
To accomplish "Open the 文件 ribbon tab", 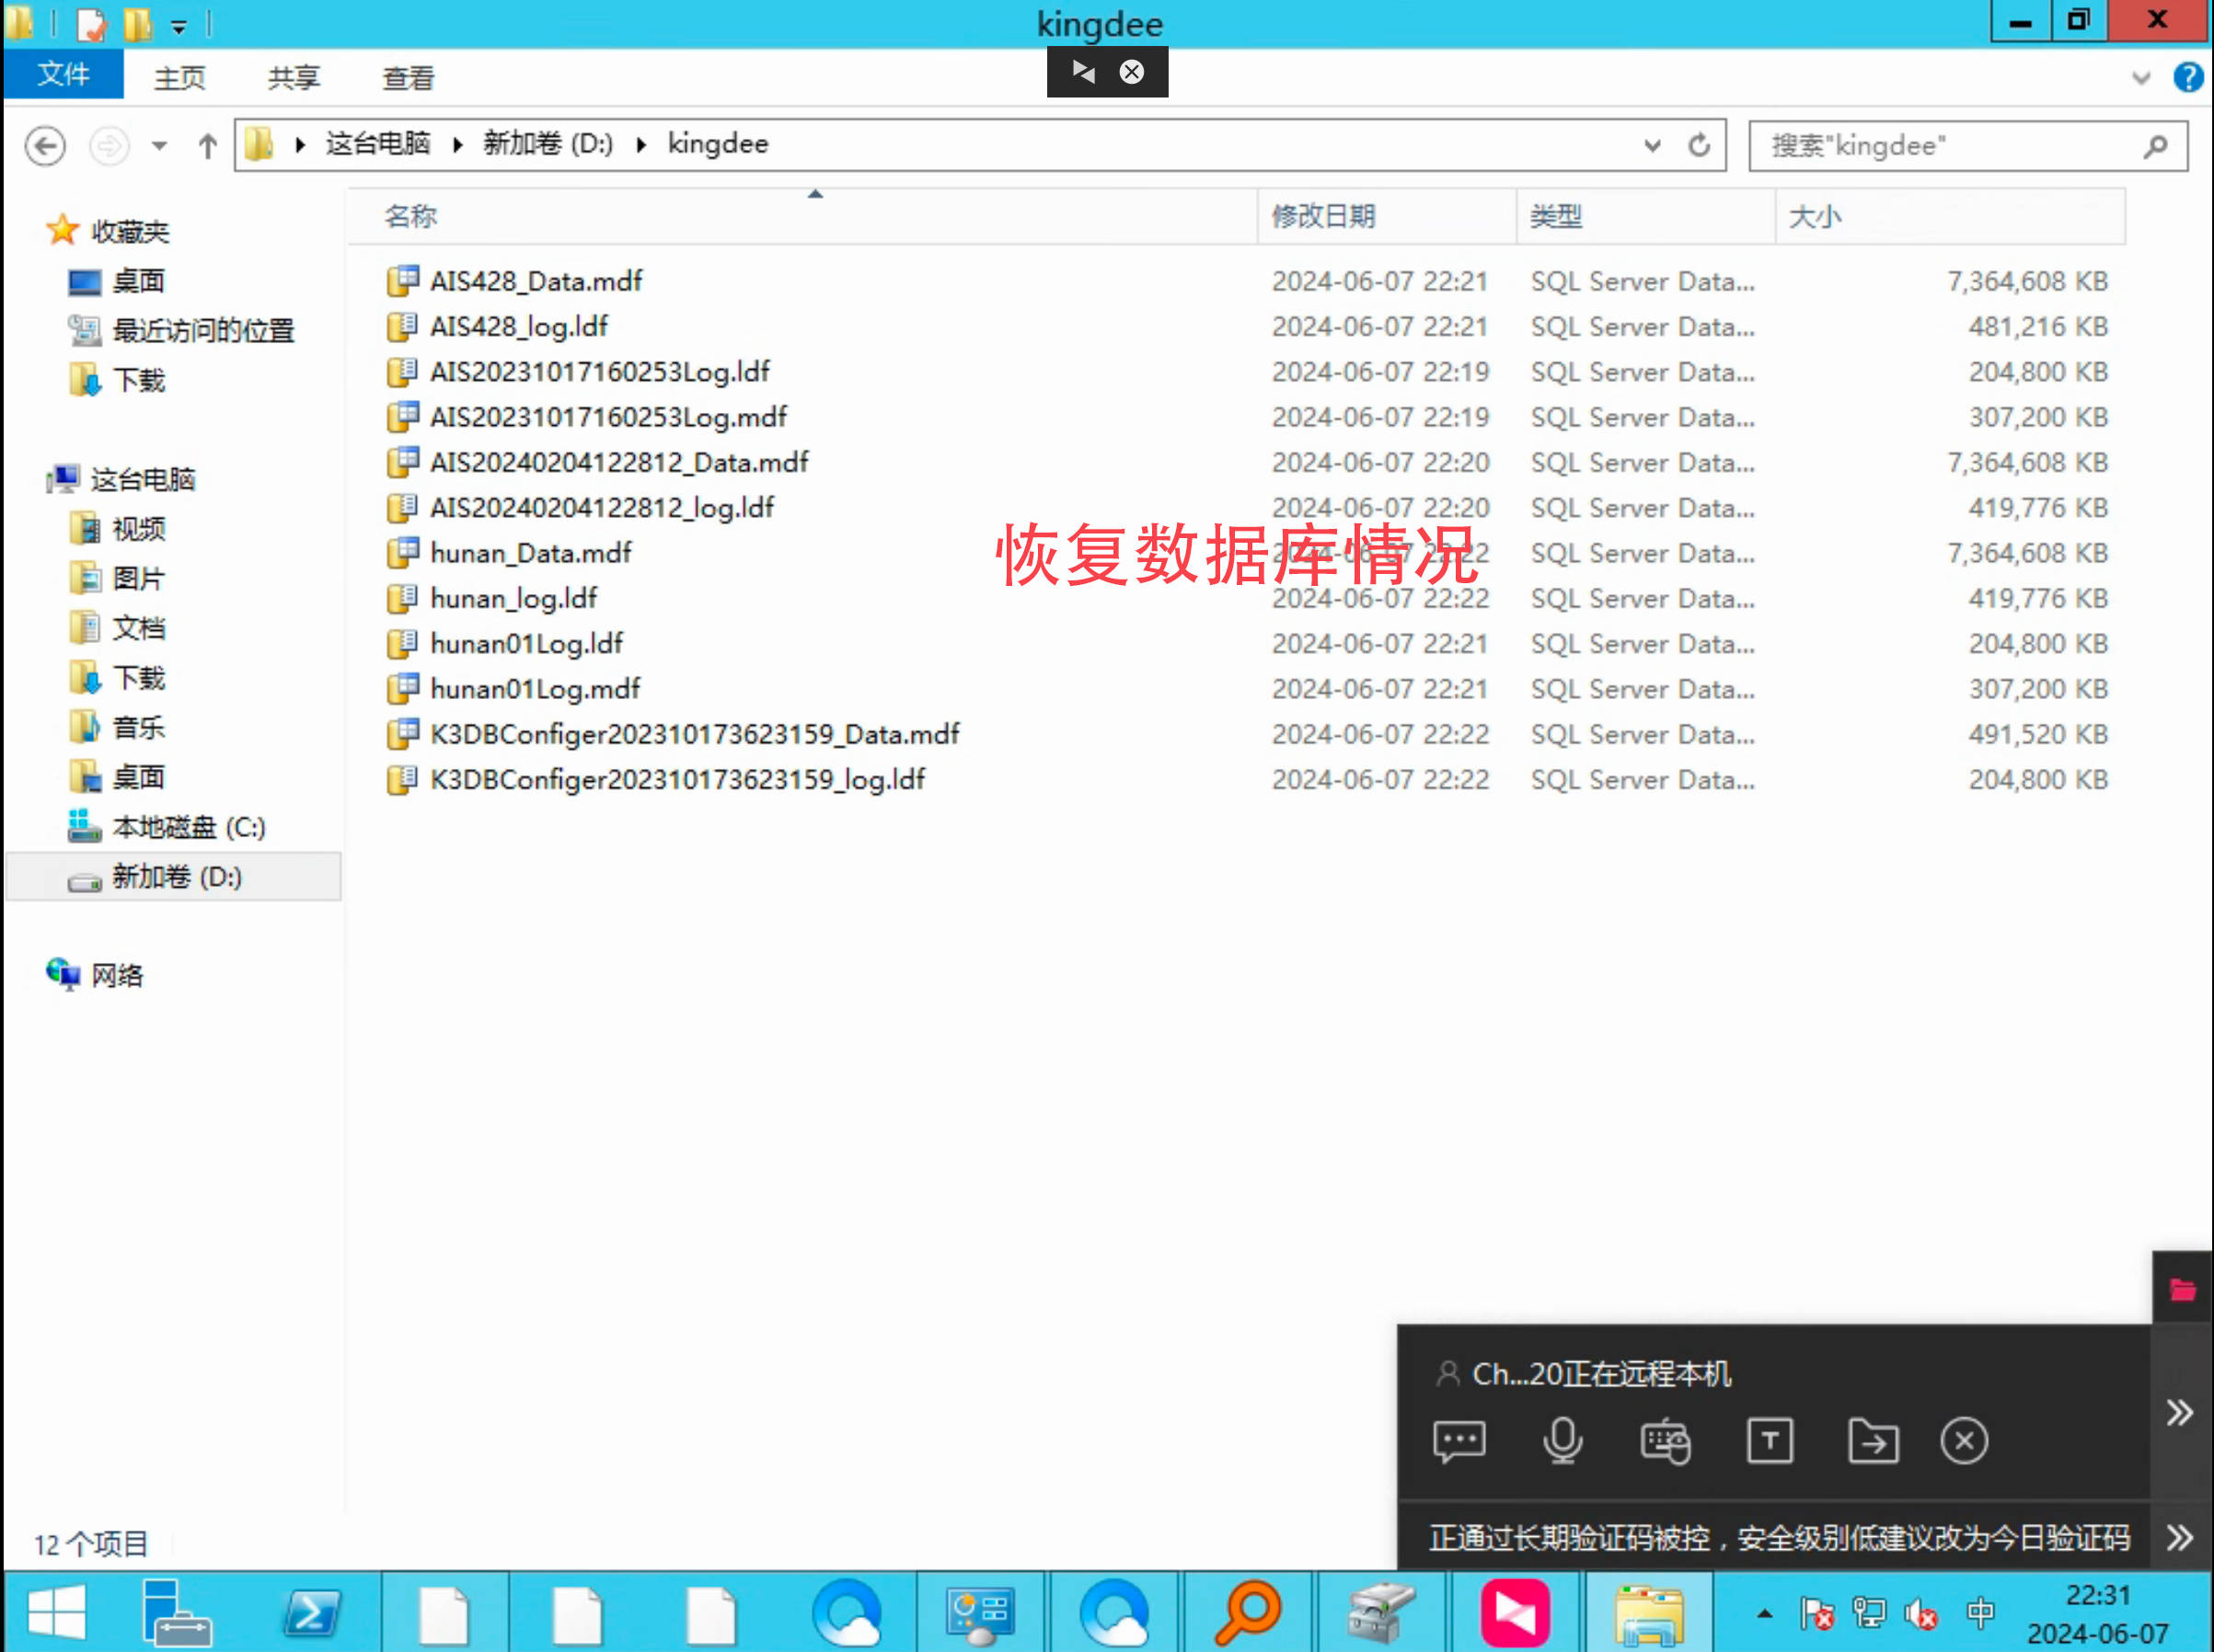I will [x=63, y=75].
